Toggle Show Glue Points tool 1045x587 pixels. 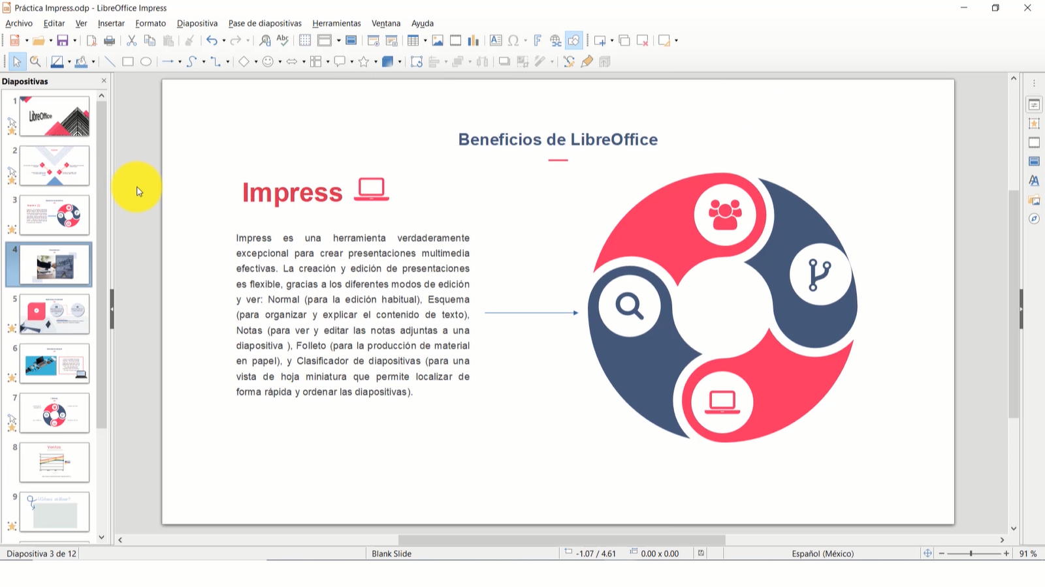coord(587,61)
